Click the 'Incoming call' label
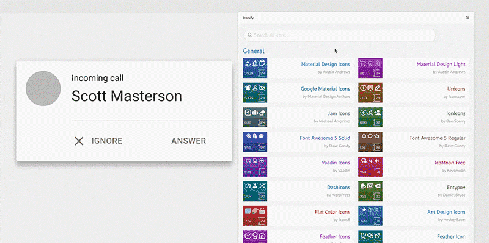The height and width of the screenshot is (243, 489). click(x=98, y=78)
